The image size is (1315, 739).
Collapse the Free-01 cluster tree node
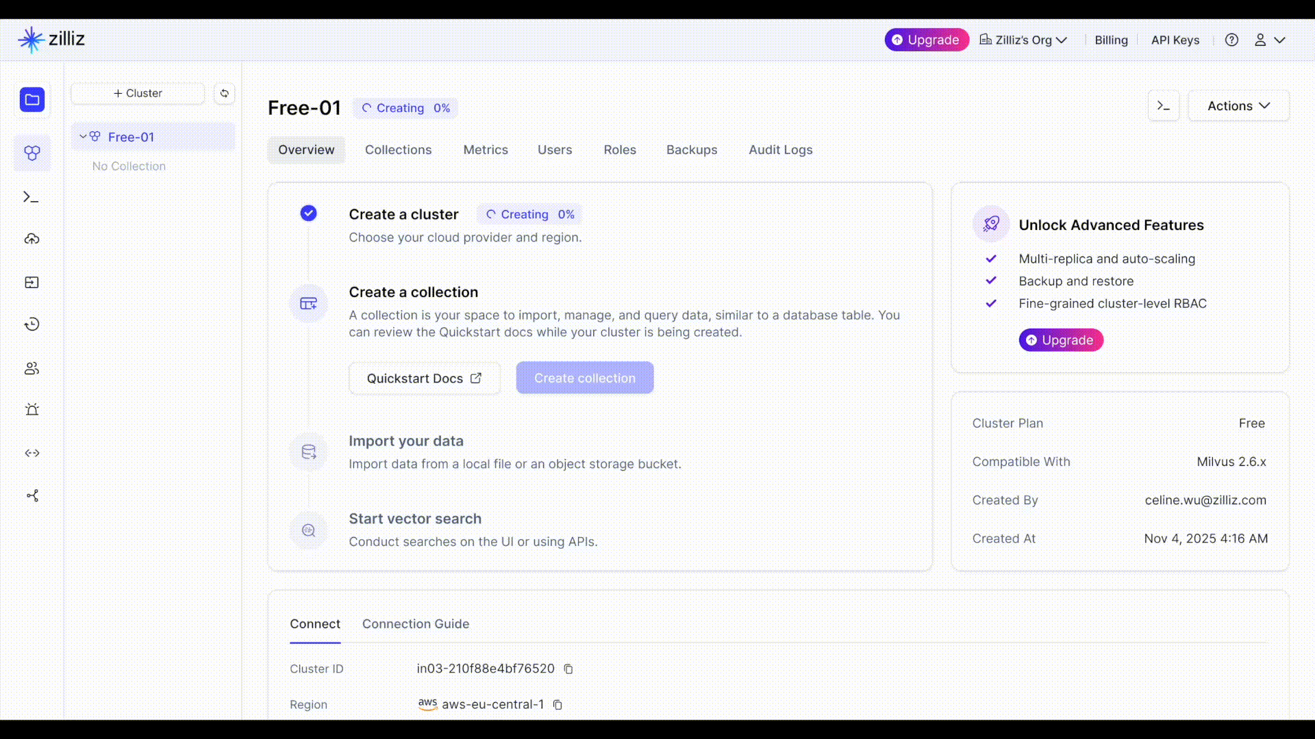pos(83,137)
